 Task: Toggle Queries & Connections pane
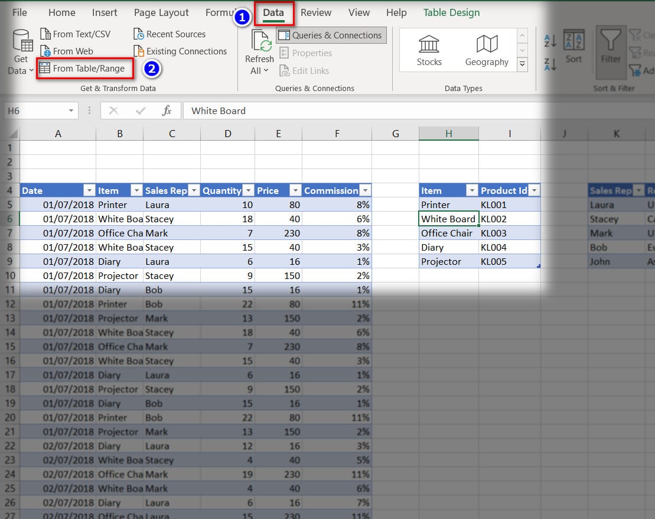coord(330,35)
